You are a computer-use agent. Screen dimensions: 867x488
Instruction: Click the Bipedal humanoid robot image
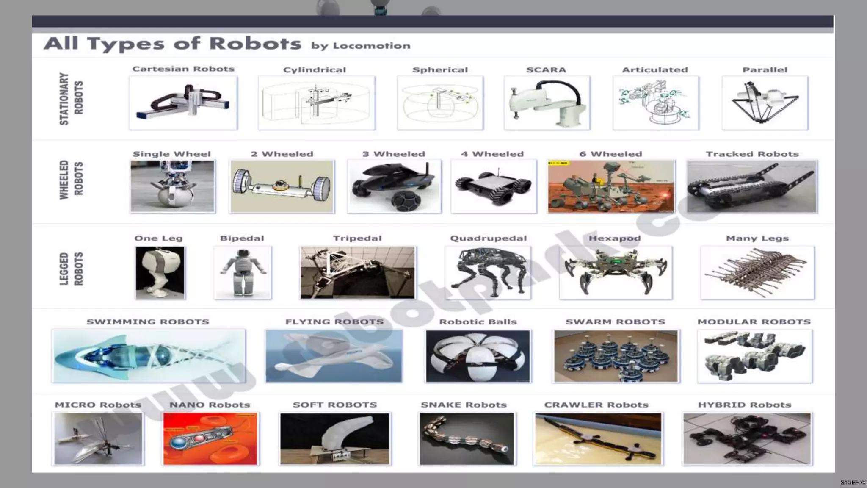click(243, 272)
